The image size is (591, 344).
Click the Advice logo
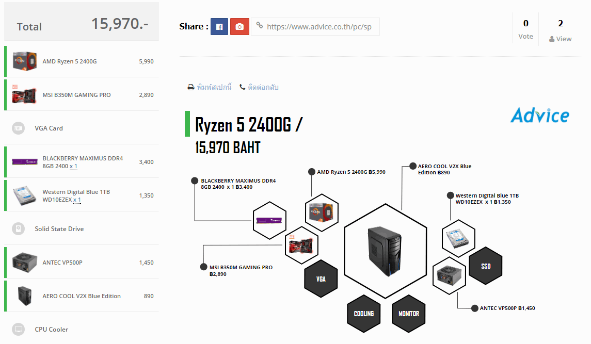[540, 116]
